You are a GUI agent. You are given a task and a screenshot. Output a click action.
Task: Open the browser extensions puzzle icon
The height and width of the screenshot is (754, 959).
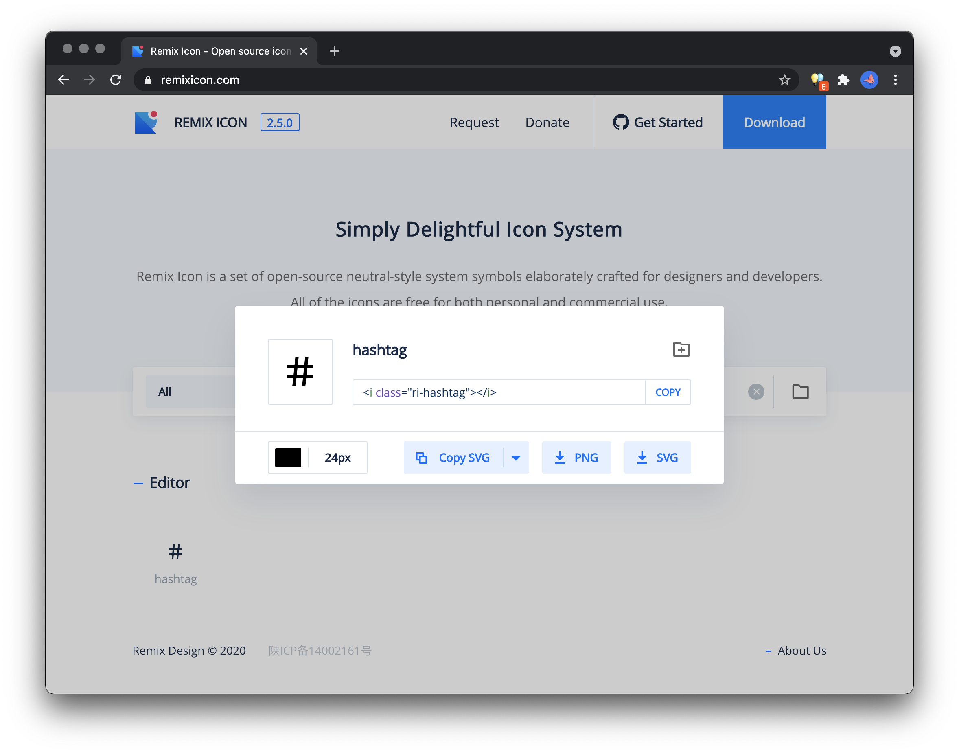pyautogui.click(x=844, y=80)
